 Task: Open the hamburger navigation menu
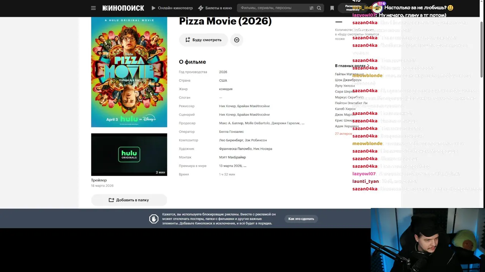93,8
